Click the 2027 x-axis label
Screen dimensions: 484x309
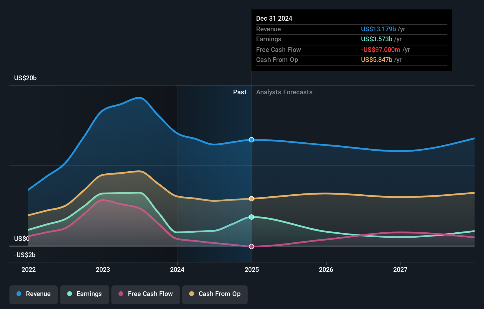pyautogui.click(x=400, y=269)
